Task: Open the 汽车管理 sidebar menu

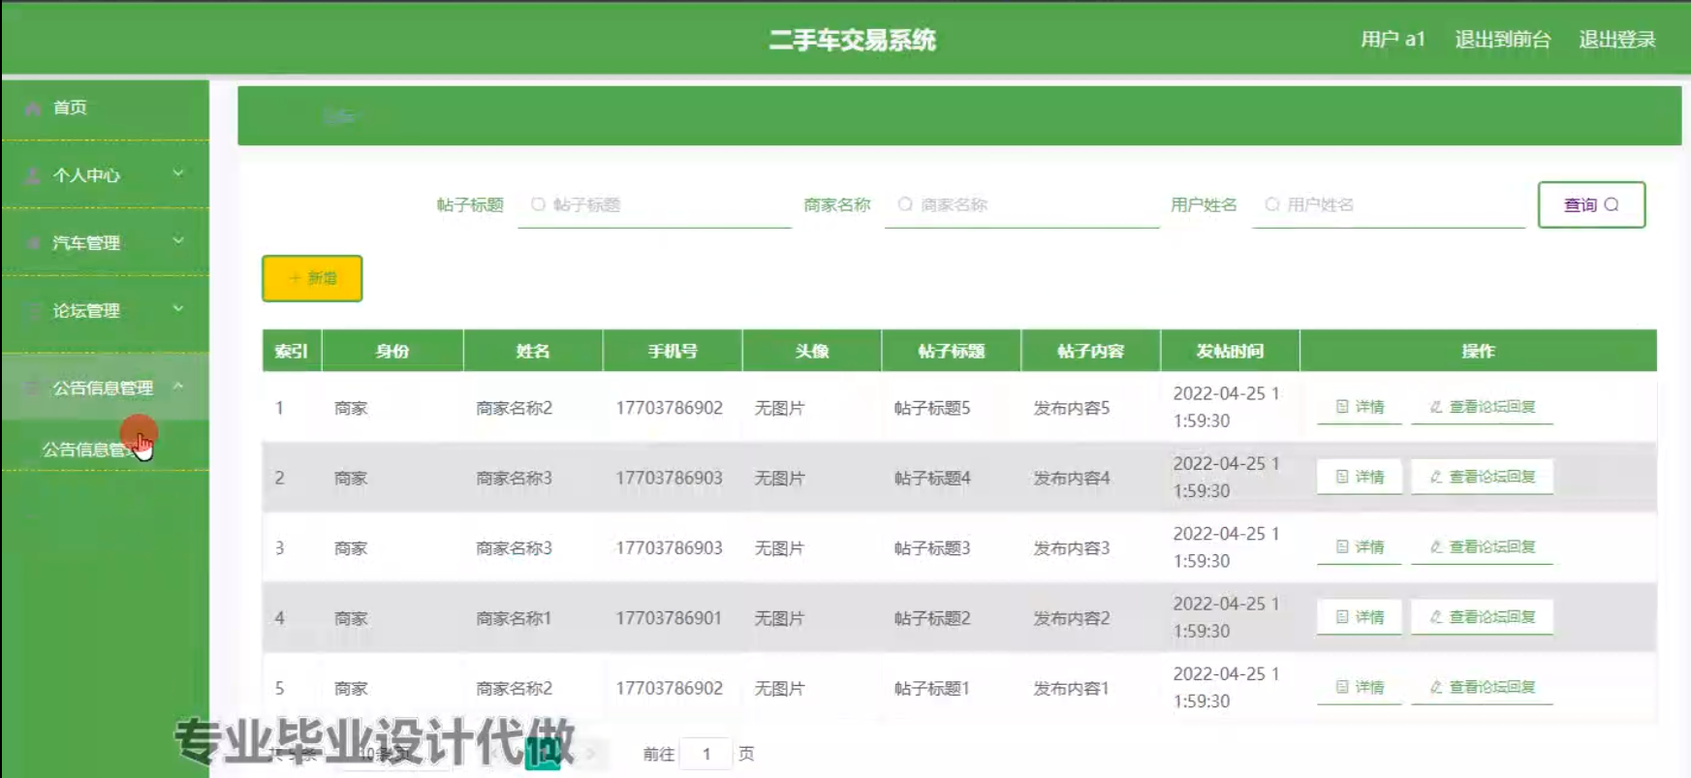Action: tap(105, 242)
